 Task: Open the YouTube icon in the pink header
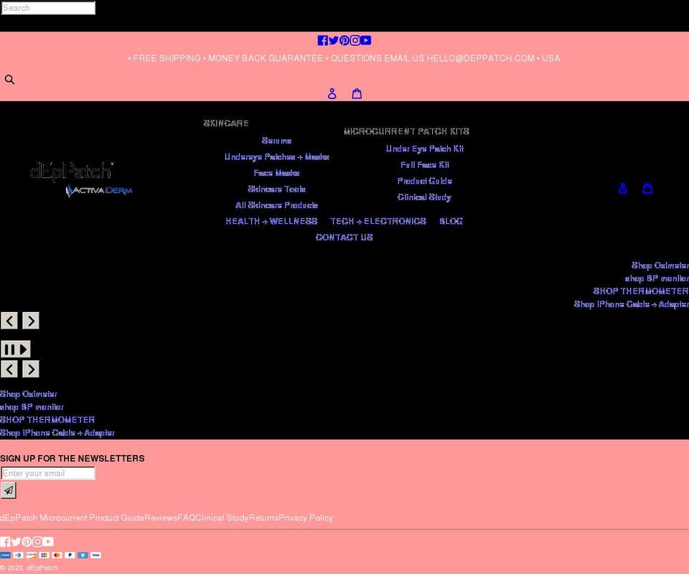(365, 40)
